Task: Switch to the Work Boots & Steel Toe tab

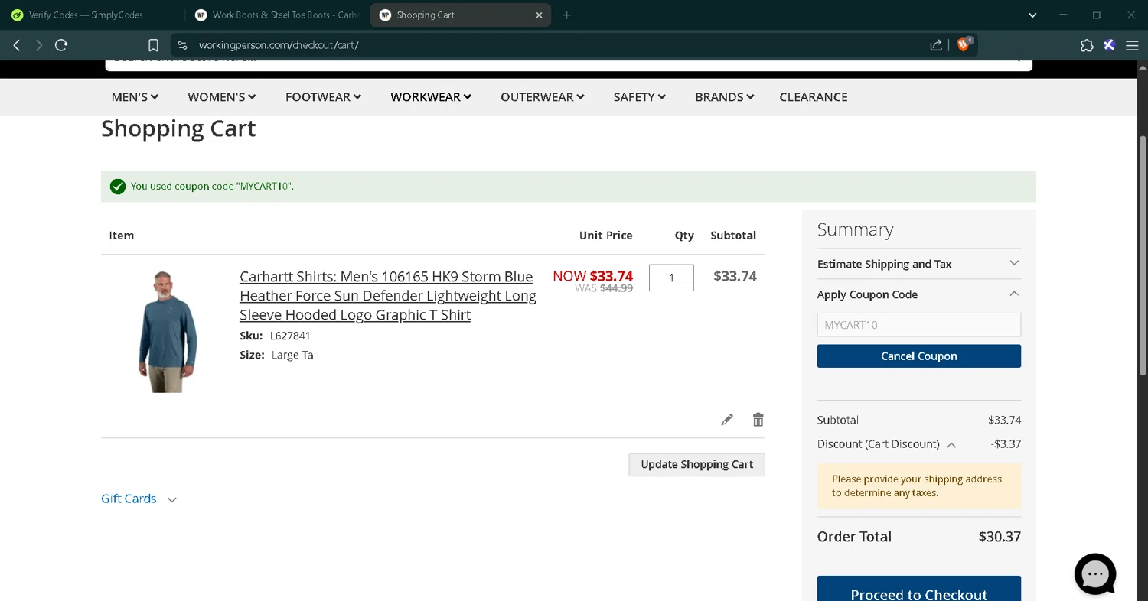Action: click(278, 15)
